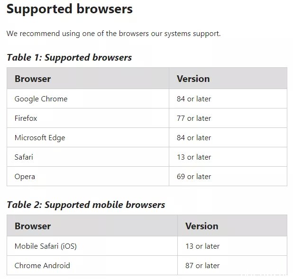Select the Microsoft Edge table cell

[88, 138]
